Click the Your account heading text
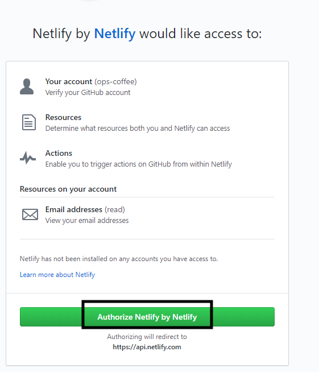Screen dimensions: 319x372 [69, 81]
